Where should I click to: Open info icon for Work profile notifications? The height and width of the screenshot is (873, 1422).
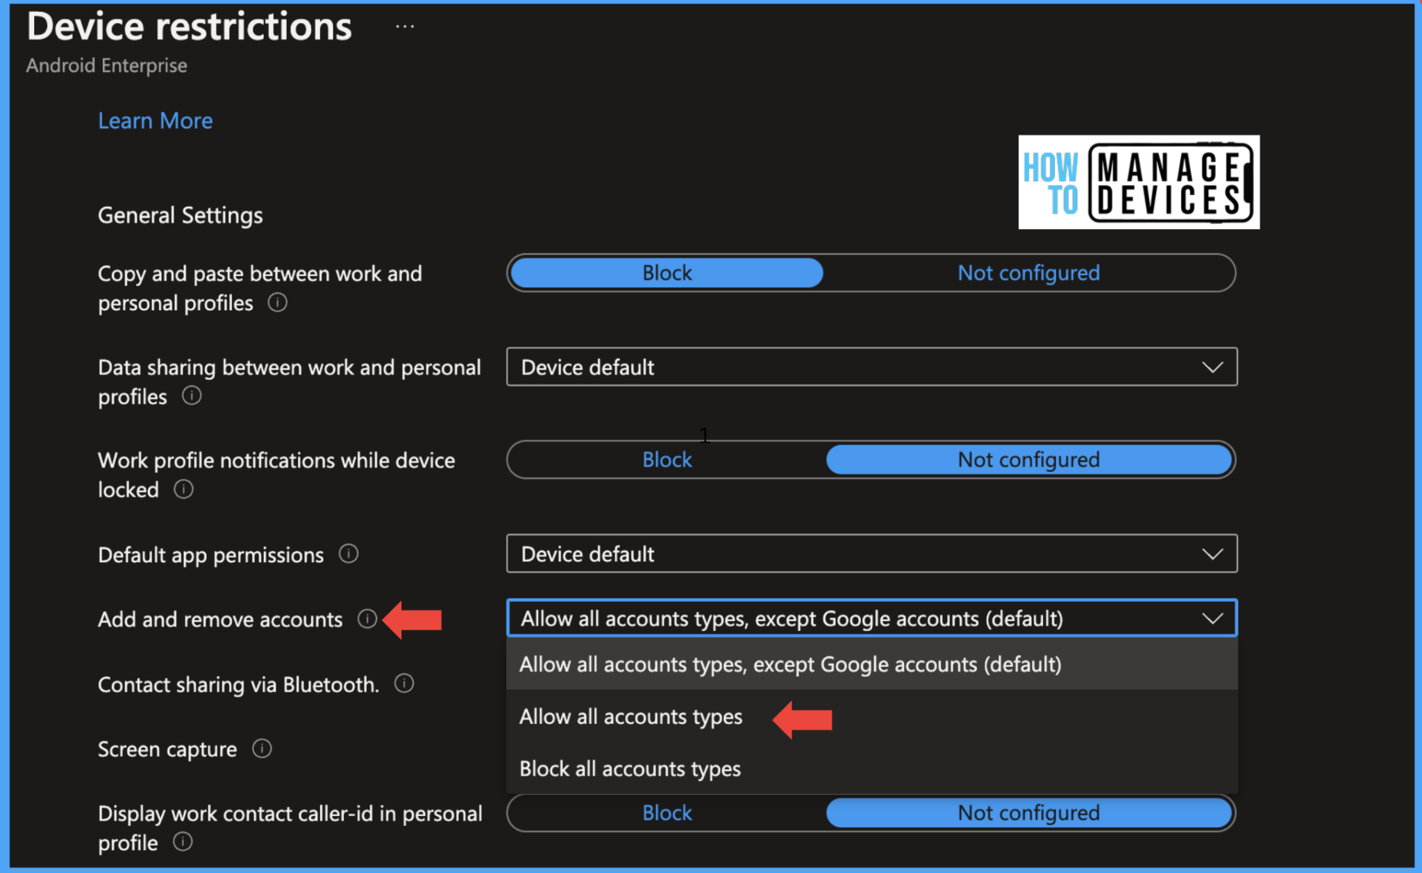click(x=183, y=489)
